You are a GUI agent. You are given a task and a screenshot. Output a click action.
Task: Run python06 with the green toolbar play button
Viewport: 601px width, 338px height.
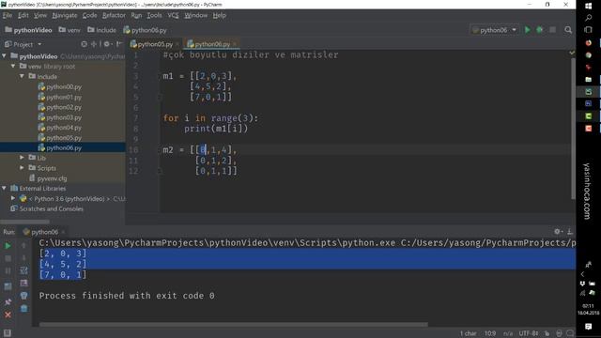click(x=528, y=30)
